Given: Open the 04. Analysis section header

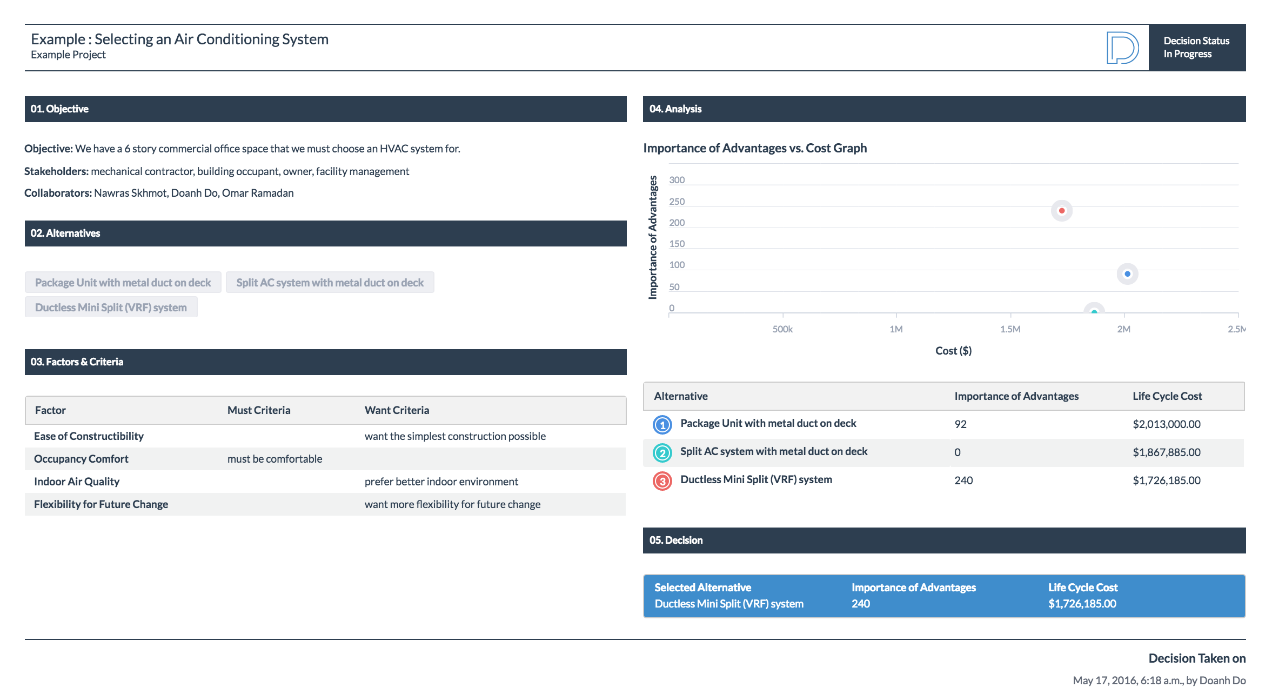Looking at the screenshot, I should pos(944,109).
